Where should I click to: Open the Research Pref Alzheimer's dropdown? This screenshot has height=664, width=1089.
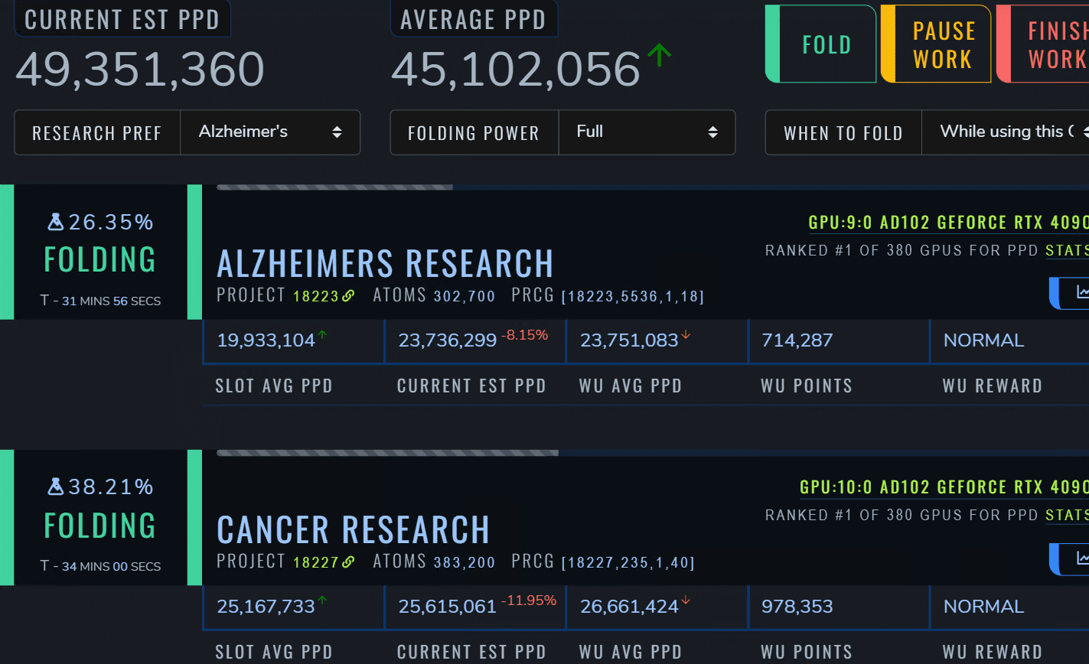click(269, 132)
